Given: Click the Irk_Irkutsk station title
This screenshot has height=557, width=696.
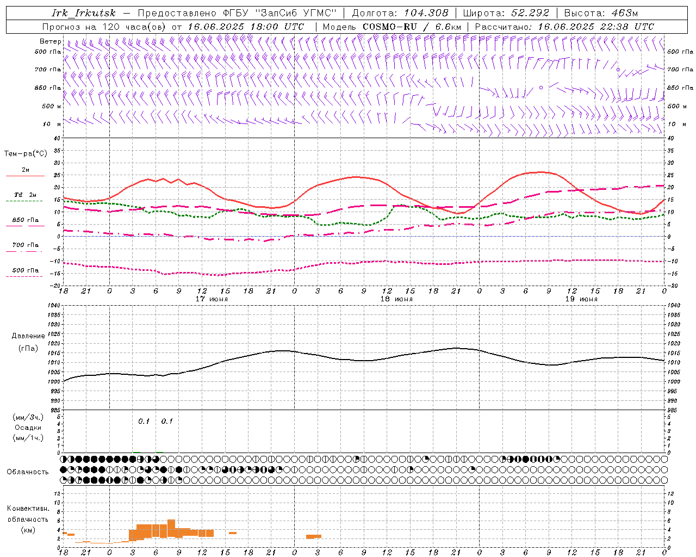Looking at the screenshot, I should click(84, 13).
